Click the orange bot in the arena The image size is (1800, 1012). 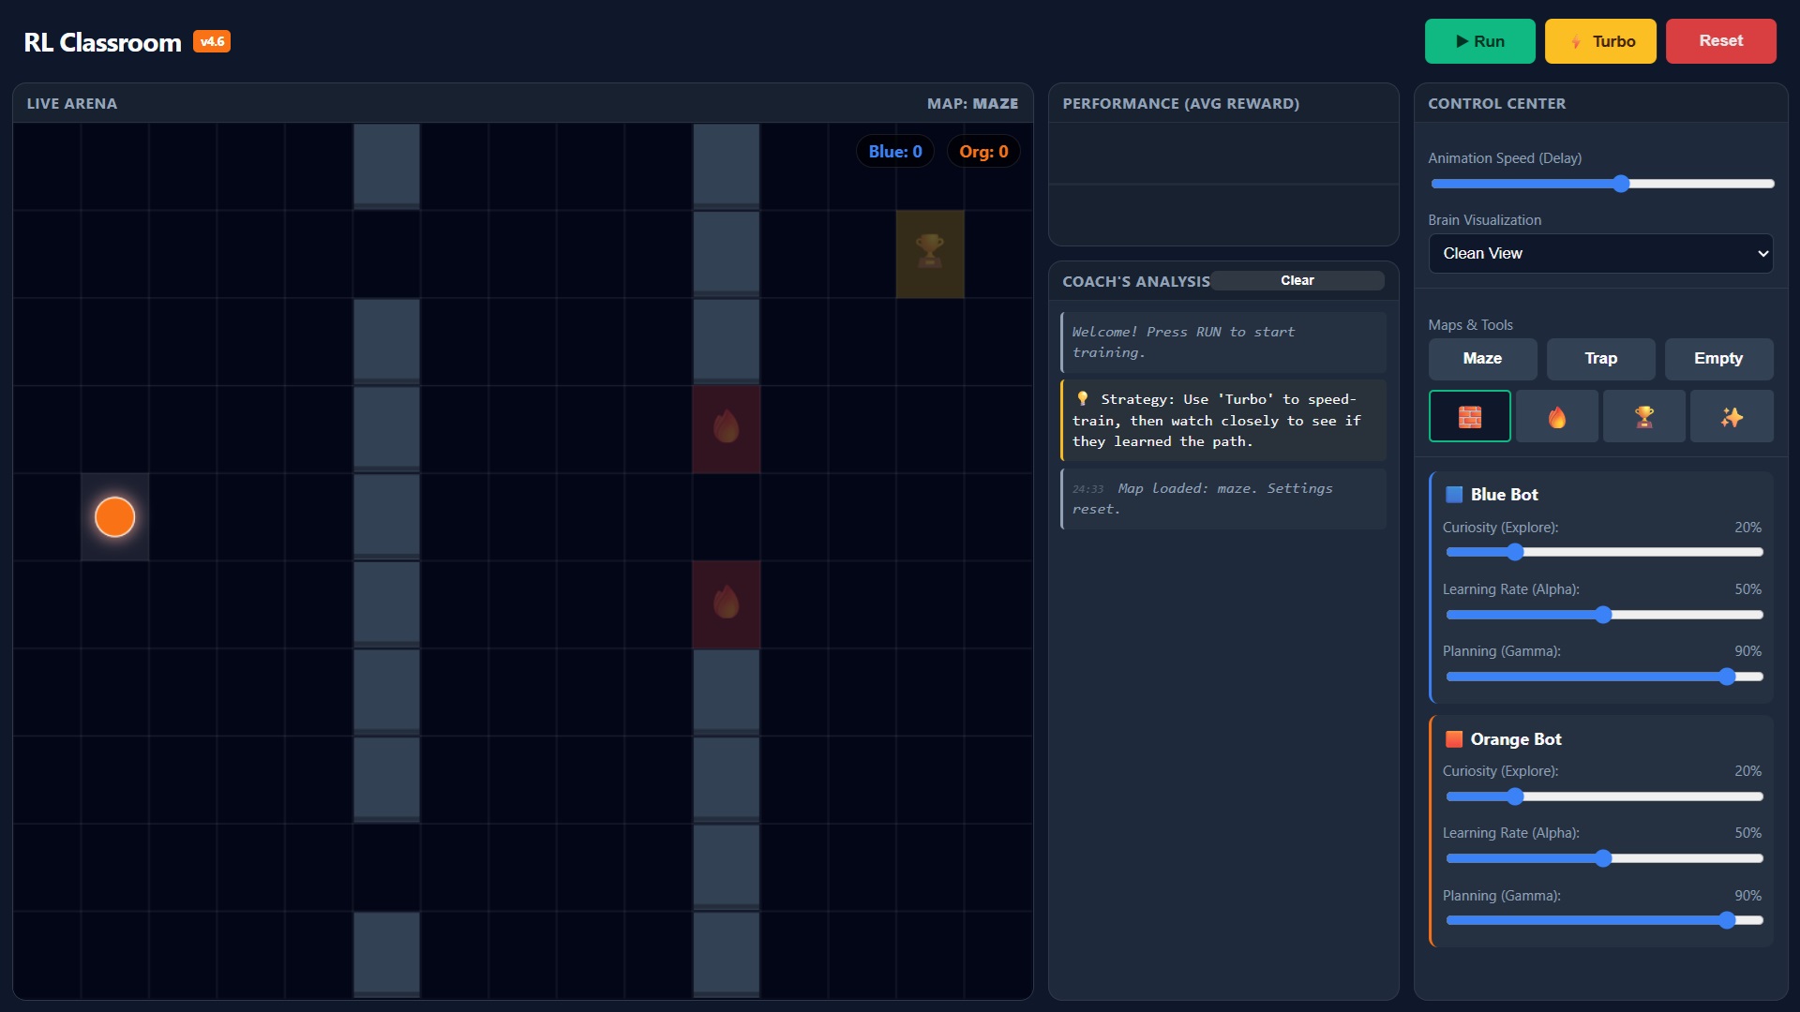[114, 517]
